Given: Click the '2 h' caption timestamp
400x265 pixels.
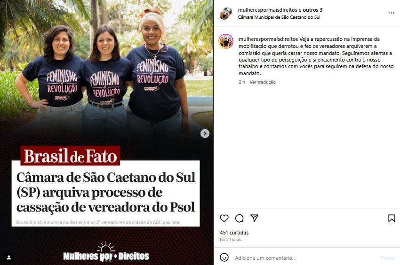Looking at the screenshot, I should pyautogui.click(x=242, y=82).
